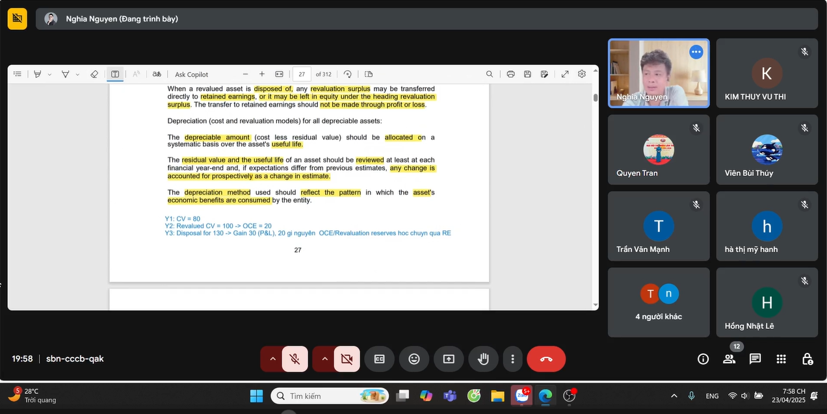Unmute the microphone
The width and height of the screenshot is (827, 414).
pyautogui.click(x=295, y=359)
